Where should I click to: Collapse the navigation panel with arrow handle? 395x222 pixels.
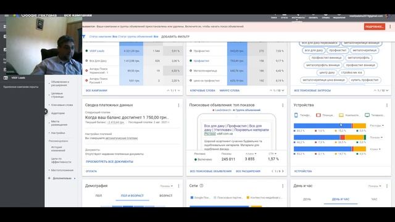coord(46,111)
